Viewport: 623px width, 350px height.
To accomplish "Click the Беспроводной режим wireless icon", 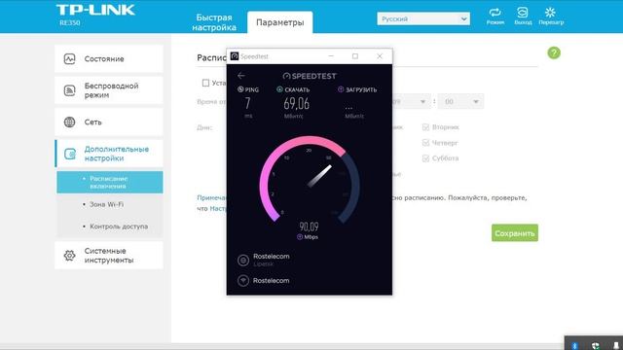I will pyautogui.click(x=69, y=90).
